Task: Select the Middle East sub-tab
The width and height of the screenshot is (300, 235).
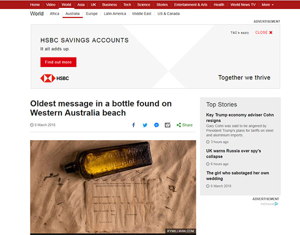Action: tap(141, 13)
